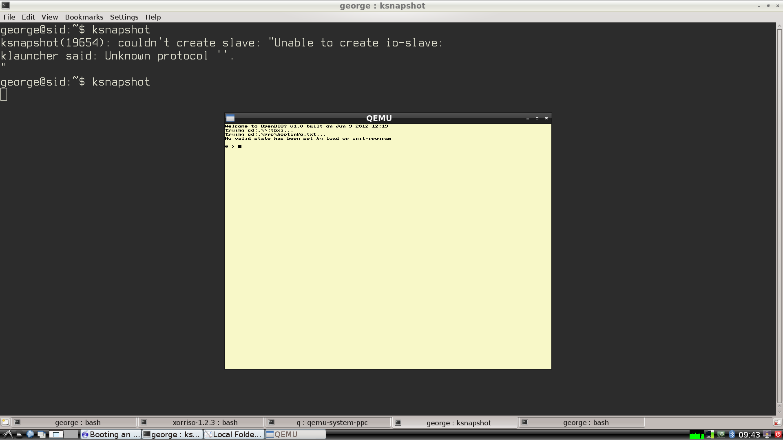This screenshot has width=783, height=440.
Task: Minimize the QEMU window
Action: (x=528, y=118)
